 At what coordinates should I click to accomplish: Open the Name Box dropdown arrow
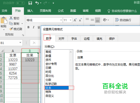click(20, 43)
